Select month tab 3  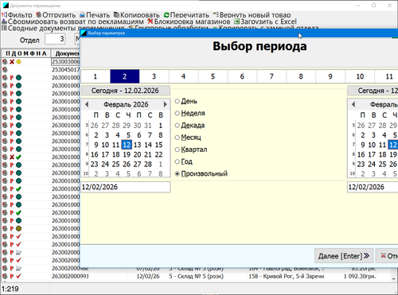coord(154,76)
